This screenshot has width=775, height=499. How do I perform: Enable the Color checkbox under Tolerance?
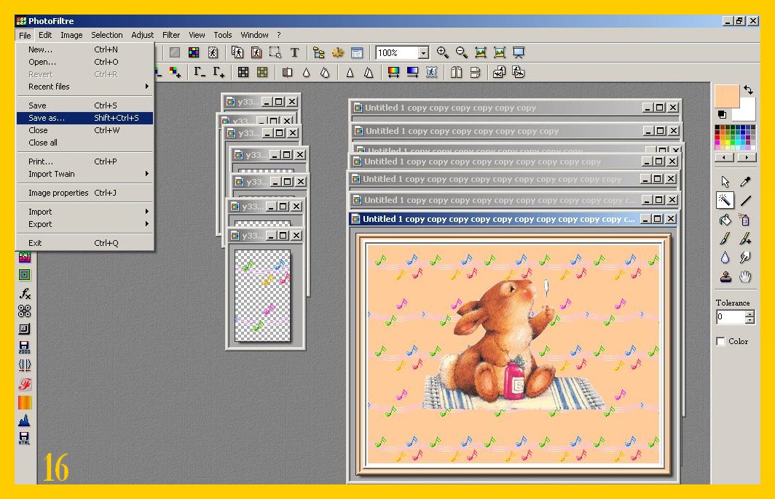point(721,341)
